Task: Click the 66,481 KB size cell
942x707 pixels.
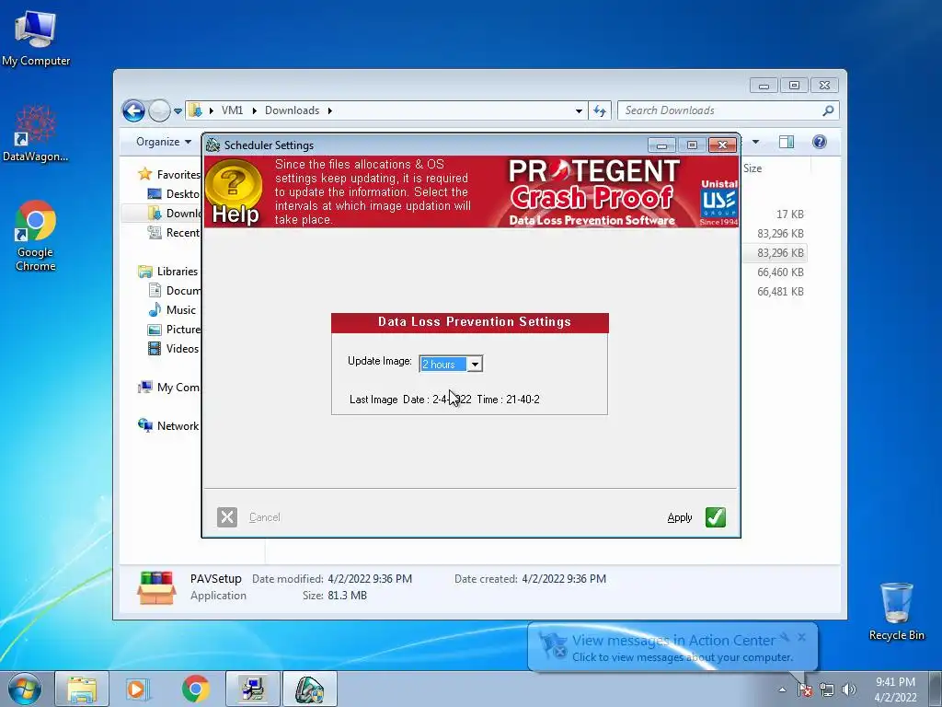Action: tap(780, 291)
